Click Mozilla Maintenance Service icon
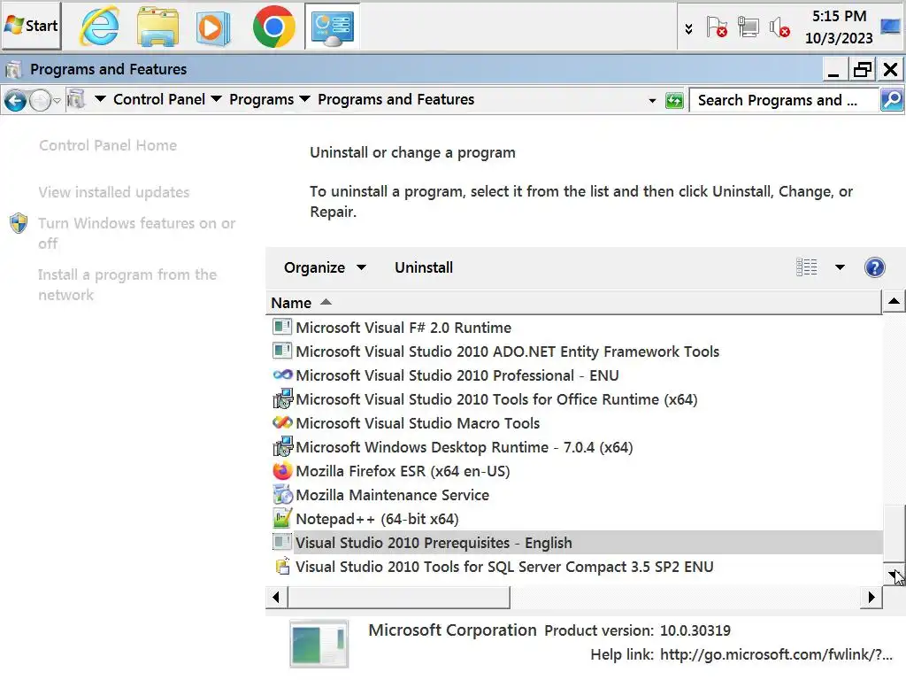This screenshot has height=680, width=906. click(x=282, y=495)
